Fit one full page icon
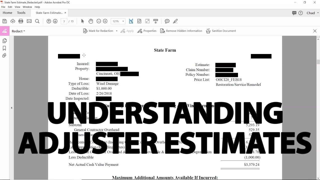This screenshot has height=180, width=320. (x=139, y=21)
